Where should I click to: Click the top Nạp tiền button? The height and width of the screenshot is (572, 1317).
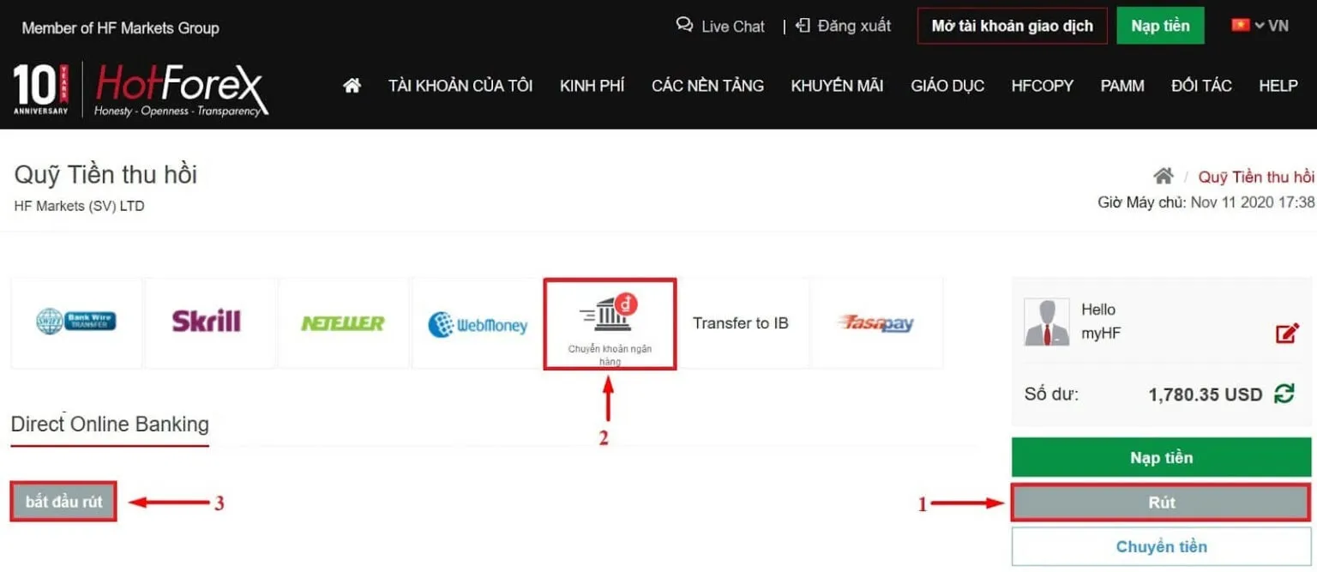[x=1160, y=26]
